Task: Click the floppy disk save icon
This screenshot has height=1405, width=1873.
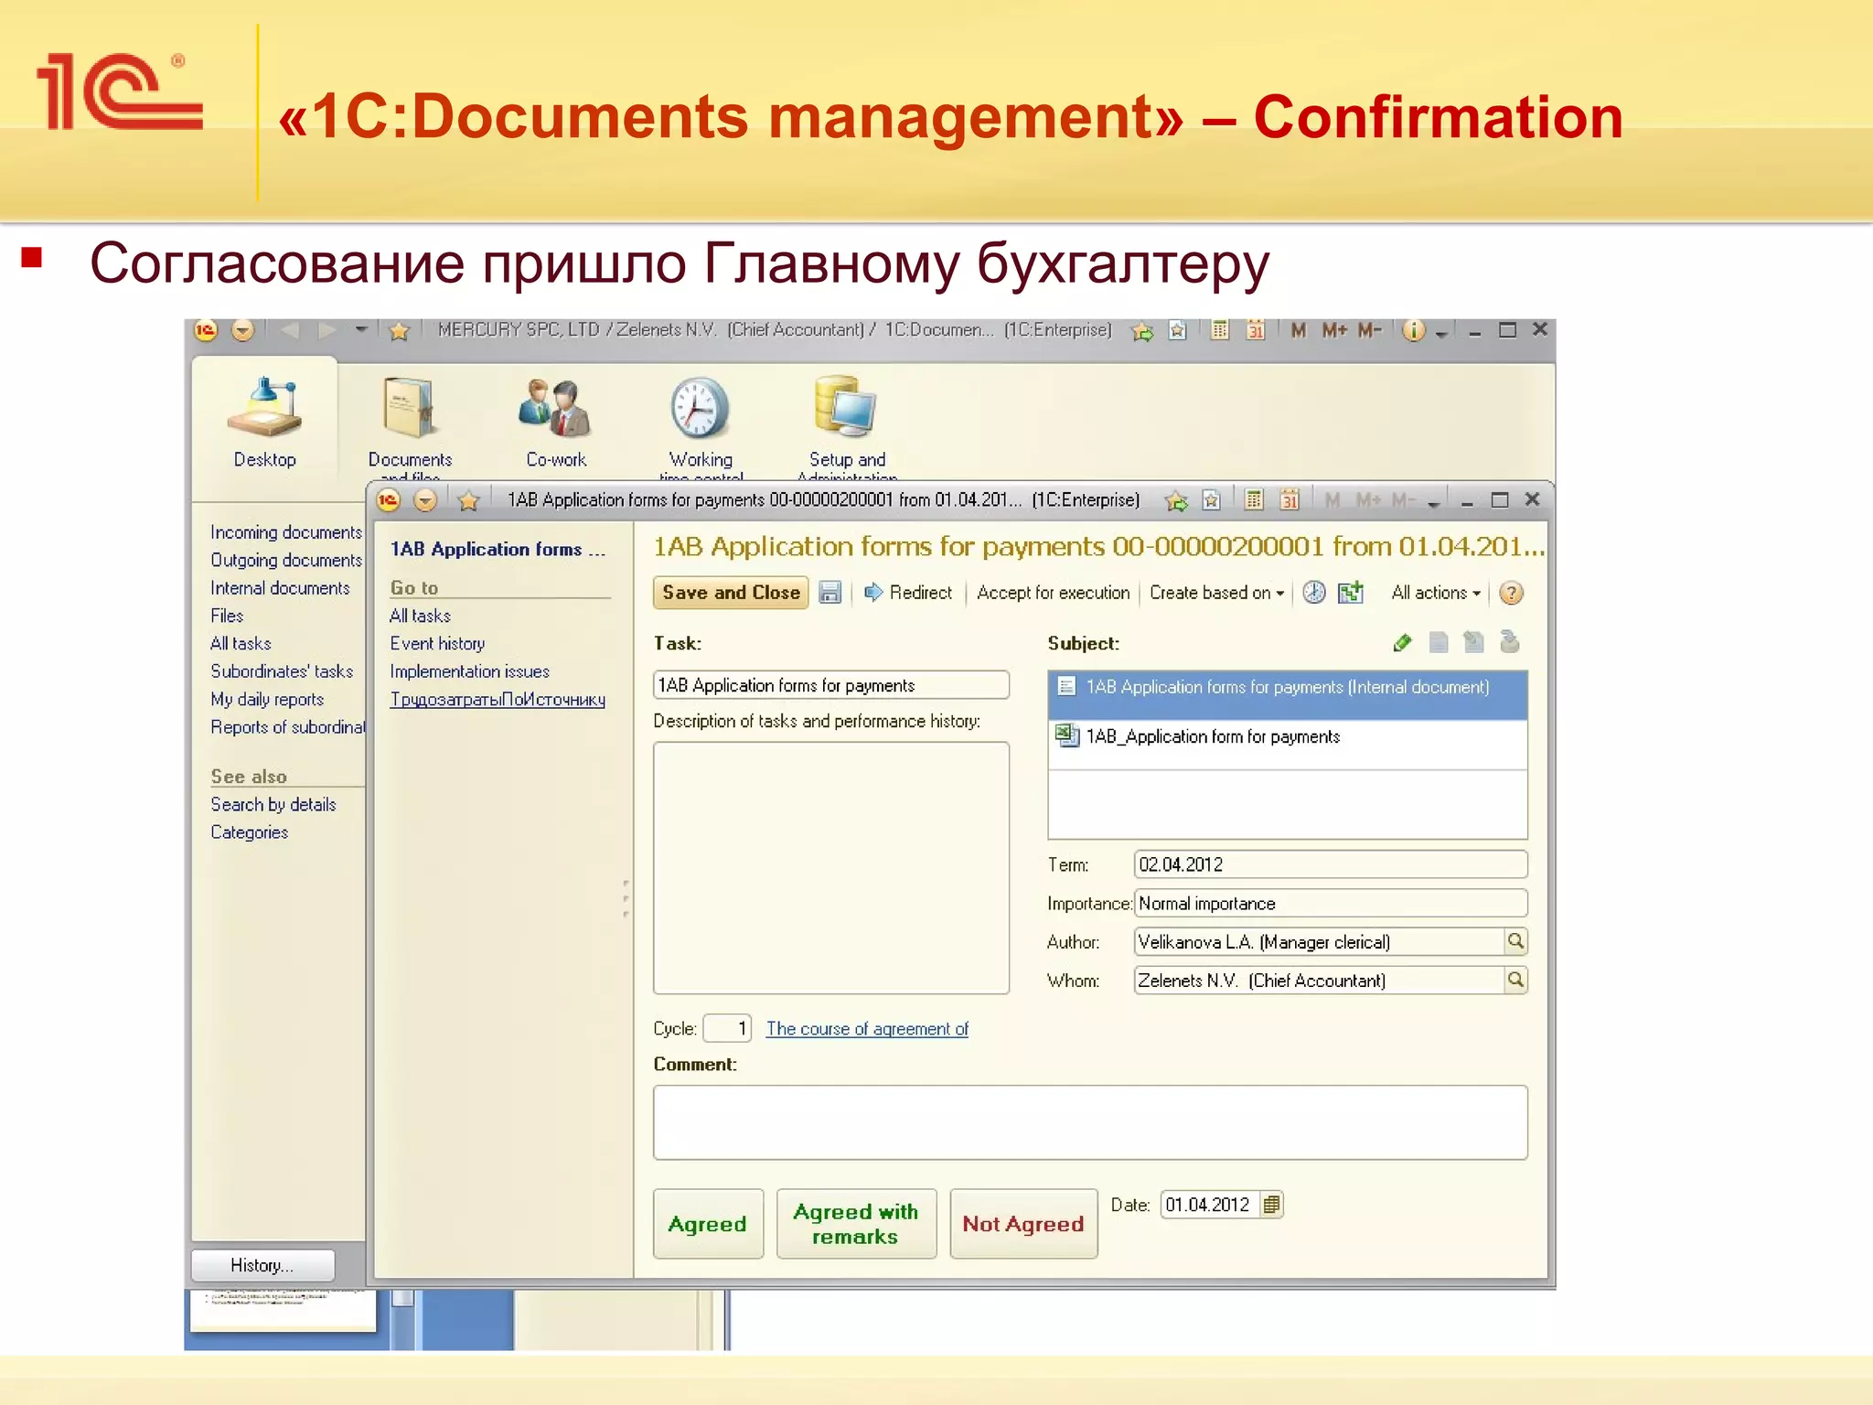Action: pyautogui.click(x=829, y=593)
